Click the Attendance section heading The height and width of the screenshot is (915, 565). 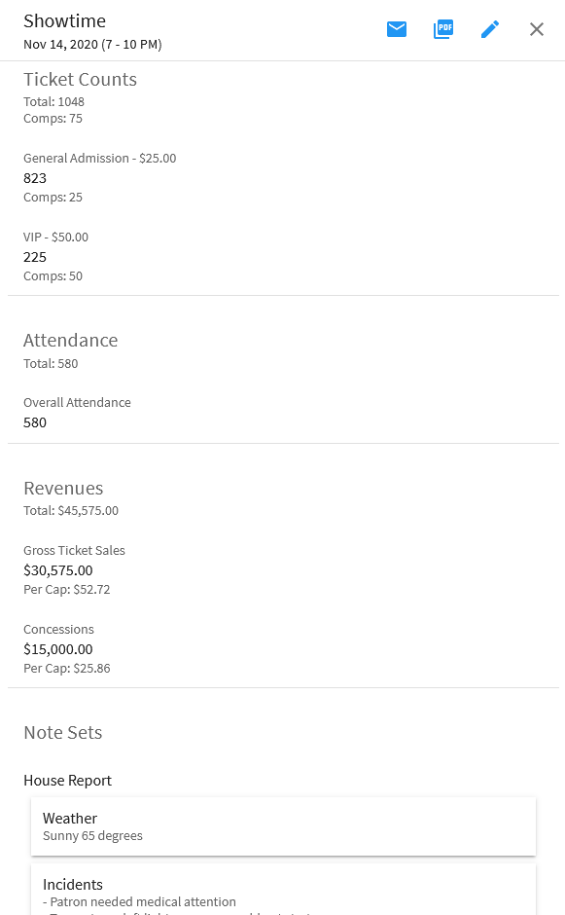click(71, 341)
